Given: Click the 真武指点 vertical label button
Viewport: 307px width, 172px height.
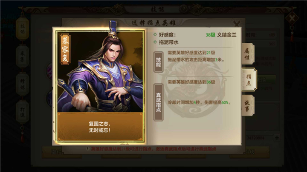Looking at the screenshot, I should pyautogui.click(x=158, y=102).
